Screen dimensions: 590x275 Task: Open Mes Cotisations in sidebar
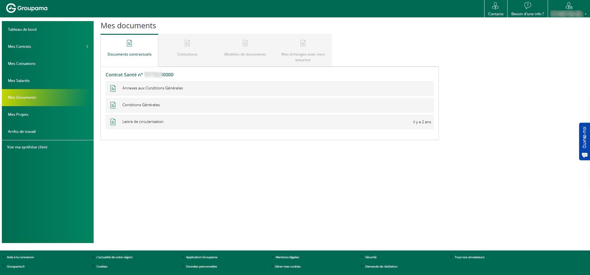coord(48,64)
